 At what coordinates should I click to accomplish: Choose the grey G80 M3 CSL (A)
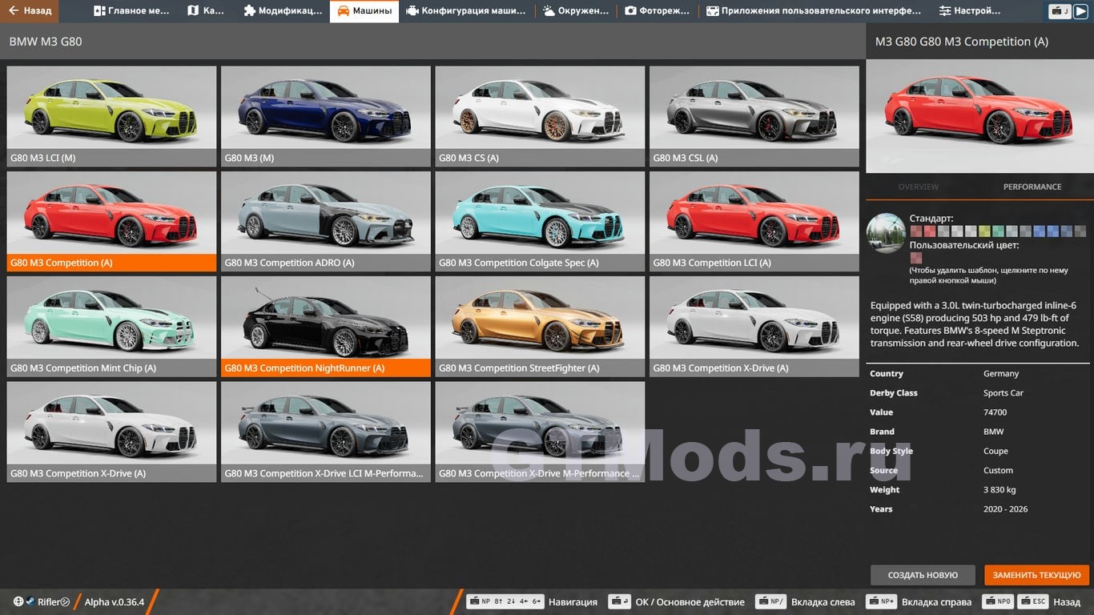point(754,116)
